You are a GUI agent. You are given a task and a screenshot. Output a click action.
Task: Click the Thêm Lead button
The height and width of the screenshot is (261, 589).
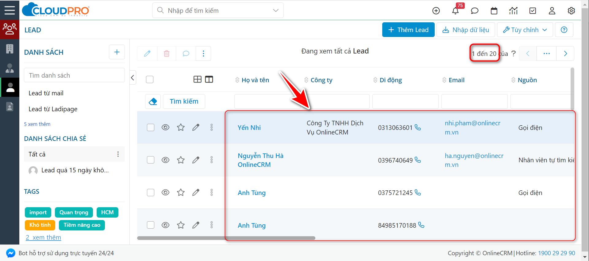pyautogui.click(x=408, y=30)
